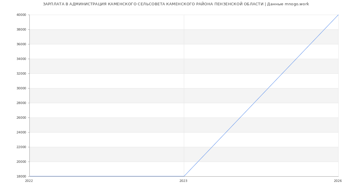The height and width of the screenshot is (191, 353).
Task: Select the 2023 x-axis label
Action: (183, 181)
